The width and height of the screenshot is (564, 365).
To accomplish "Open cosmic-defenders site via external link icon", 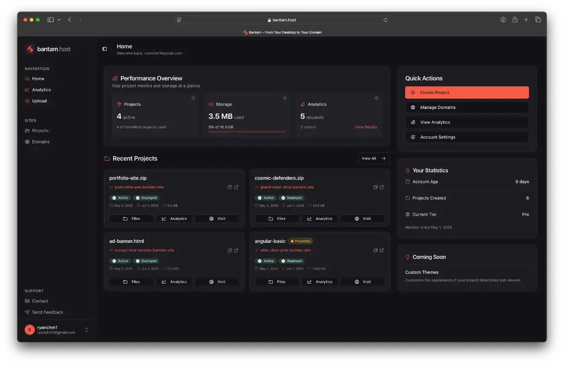I will pyautogui.click(x=382, y=187).
